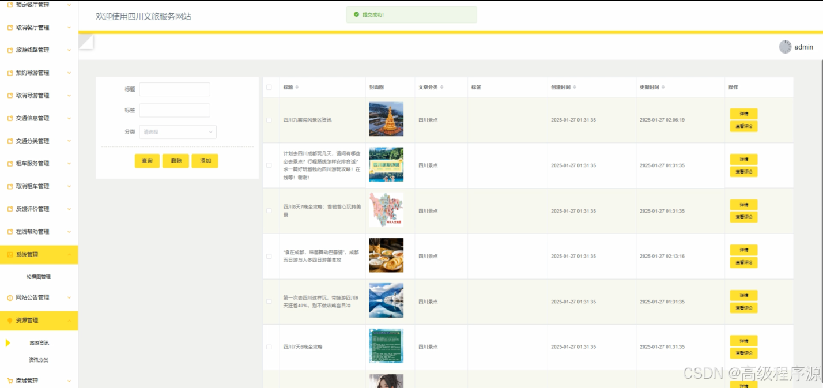Click the 网站公告管理 alert icon
The image size is (823, 388).
(x=10, y=298)
